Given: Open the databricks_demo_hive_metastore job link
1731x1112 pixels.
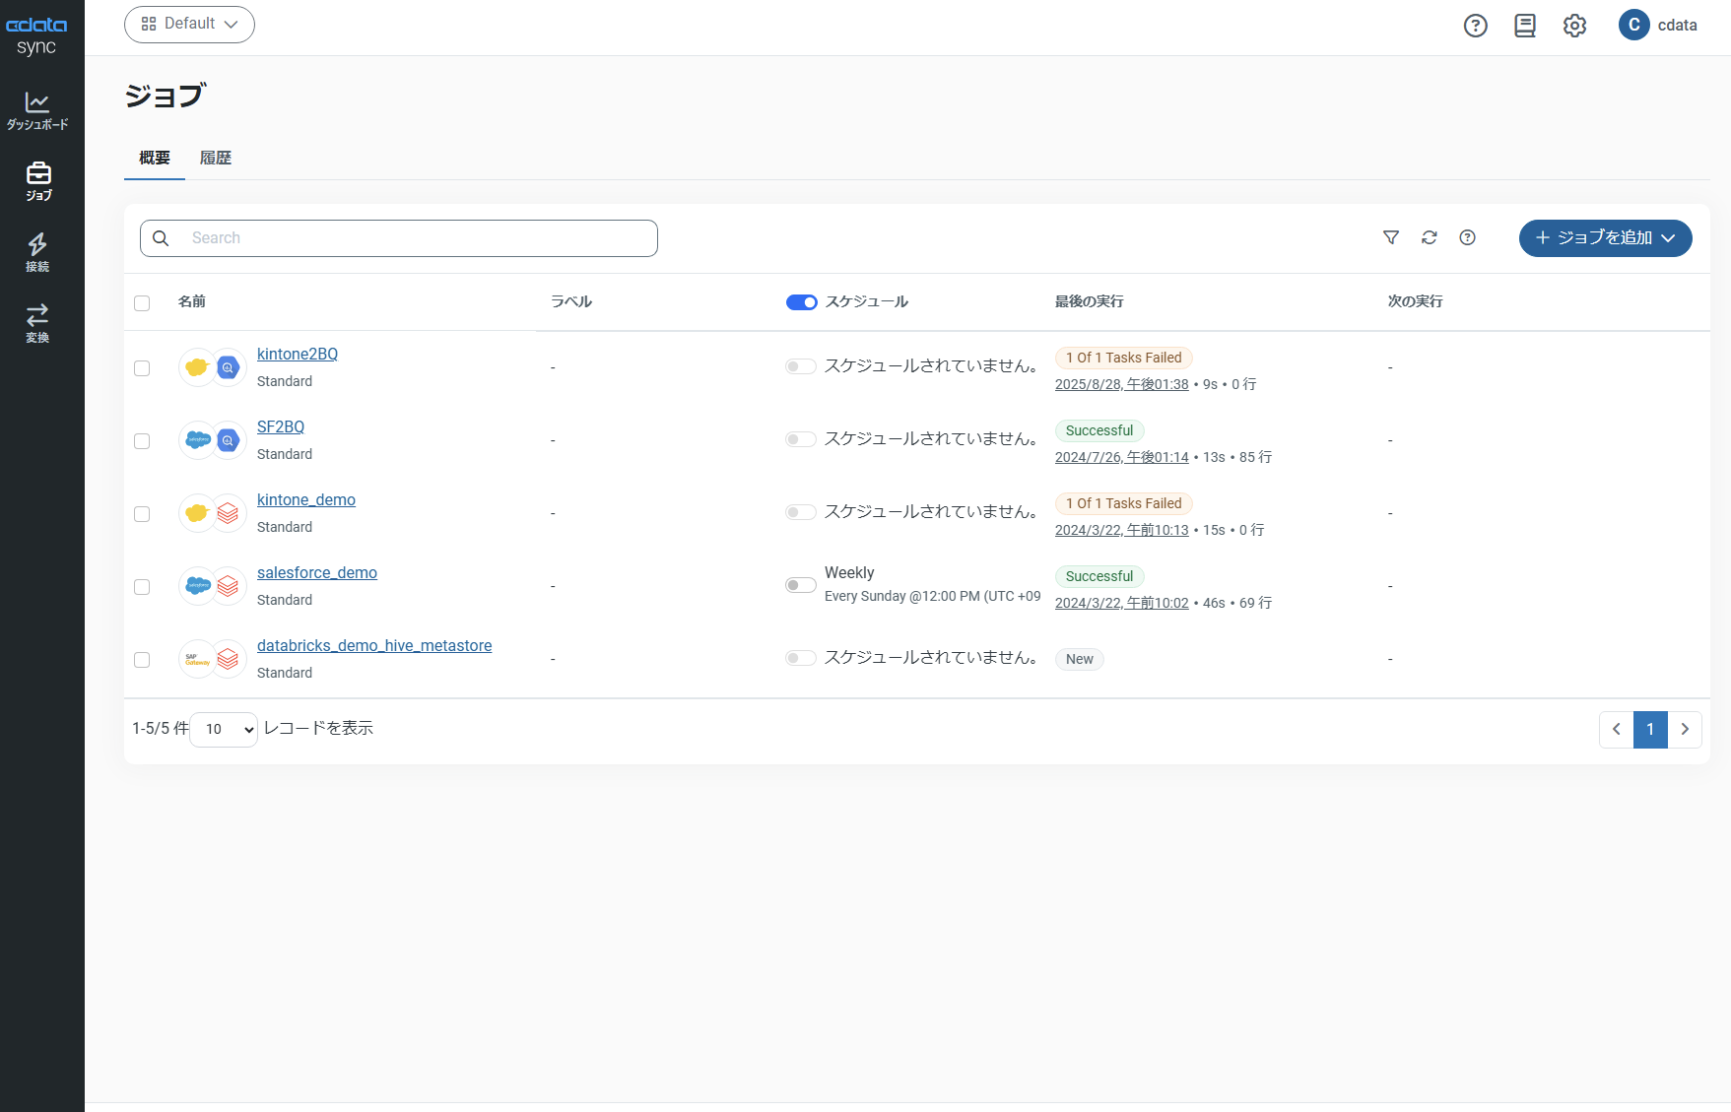Looking at the screenshot, I should point(374,646).
